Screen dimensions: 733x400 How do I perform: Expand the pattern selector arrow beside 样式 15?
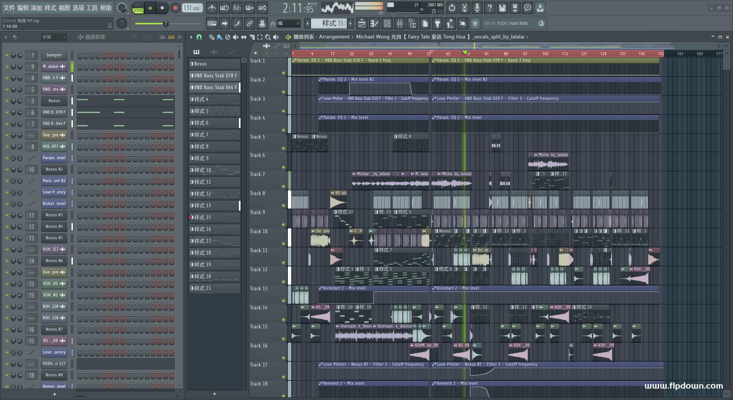(x=307, y=24)
